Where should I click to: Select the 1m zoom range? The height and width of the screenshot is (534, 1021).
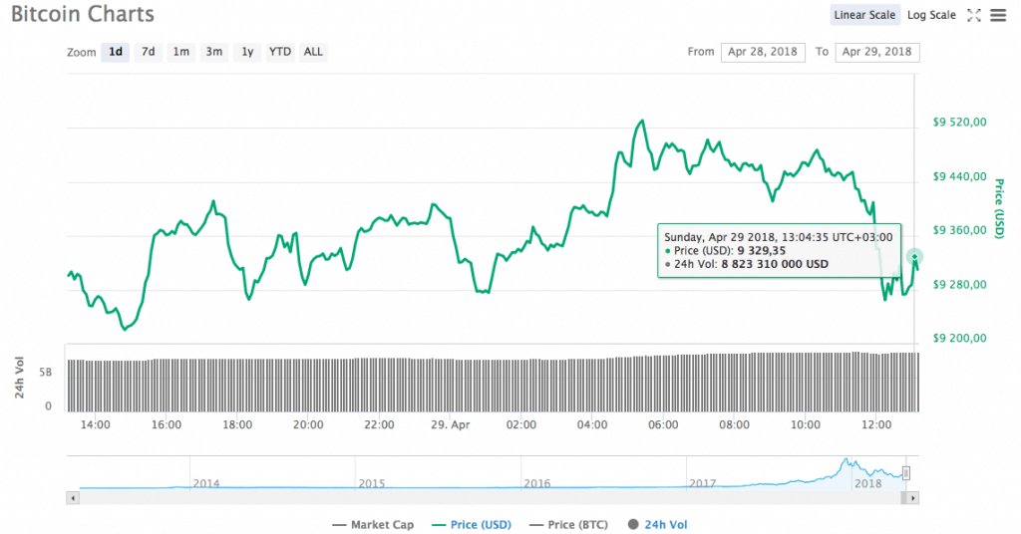click(181, 52)
